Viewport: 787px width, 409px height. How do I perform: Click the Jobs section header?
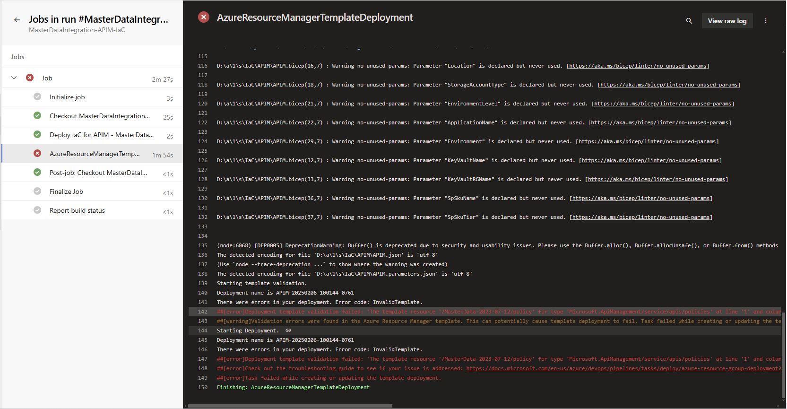(x=17, y=57)
